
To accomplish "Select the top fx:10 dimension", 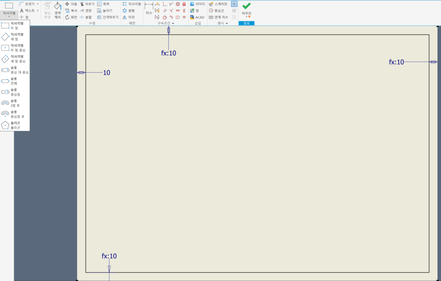I will (168, 53).
